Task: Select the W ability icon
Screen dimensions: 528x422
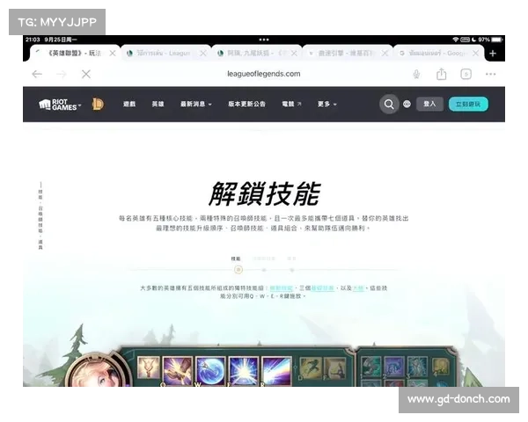Action: pos(210,371)
